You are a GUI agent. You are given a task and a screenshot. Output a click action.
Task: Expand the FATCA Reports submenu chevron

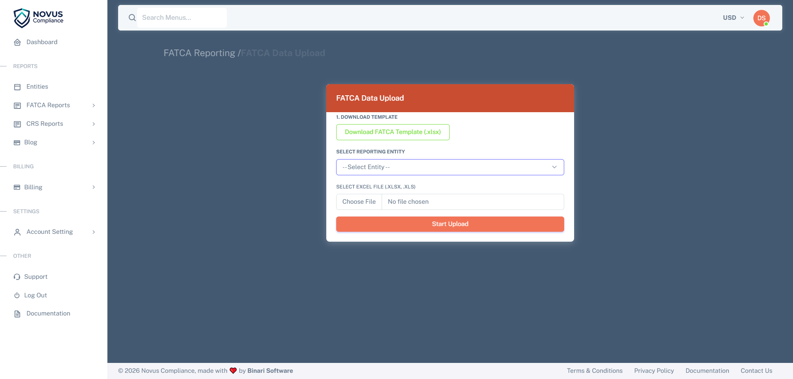[x=94, y=106]
